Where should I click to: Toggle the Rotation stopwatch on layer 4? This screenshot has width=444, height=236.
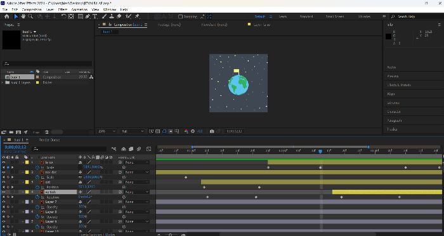tap(37, 197)
